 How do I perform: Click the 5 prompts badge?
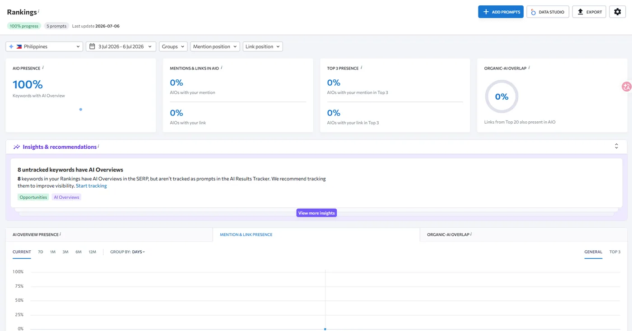coord(56,26)
